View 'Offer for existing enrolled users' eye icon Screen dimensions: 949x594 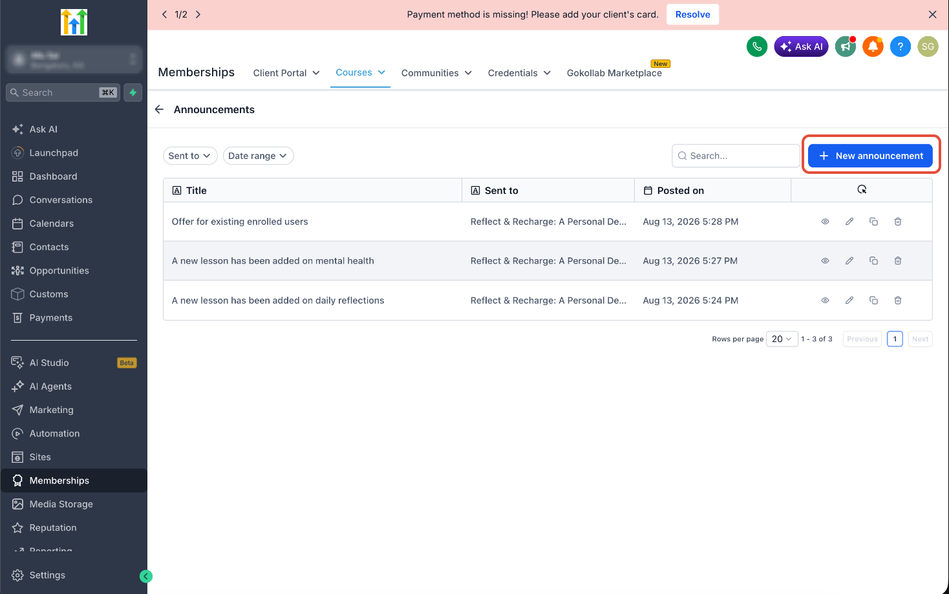(825, 222)
